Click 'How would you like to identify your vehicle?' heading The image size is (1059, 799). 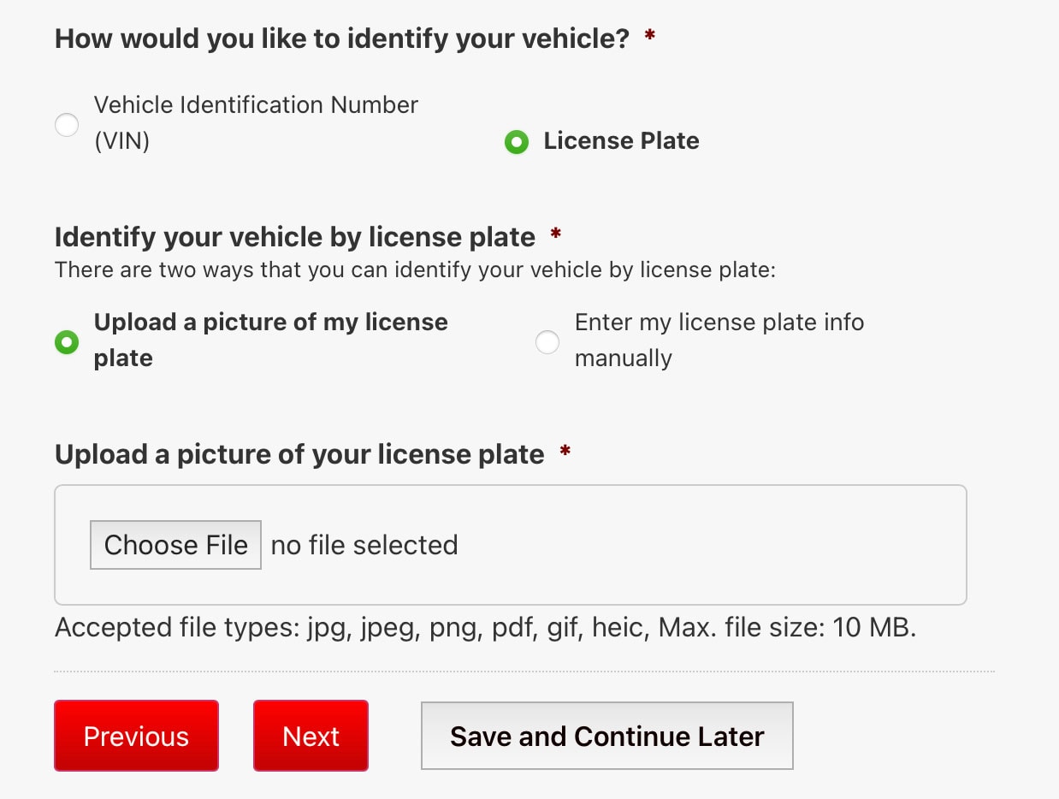tap(342, 38)
